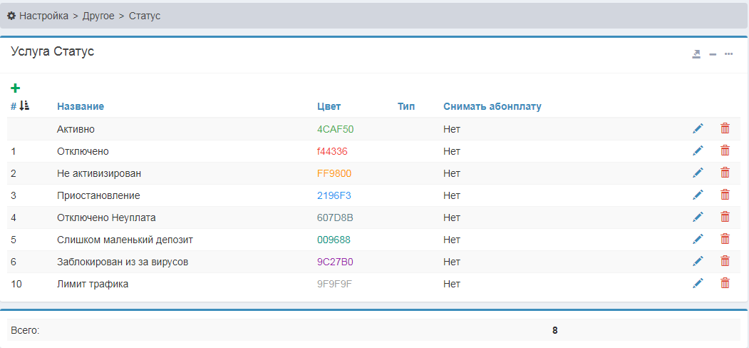Collapse the Услуга Статус panel
The height and width of the screenshot is (348, 749).
(x=713, y=54)
